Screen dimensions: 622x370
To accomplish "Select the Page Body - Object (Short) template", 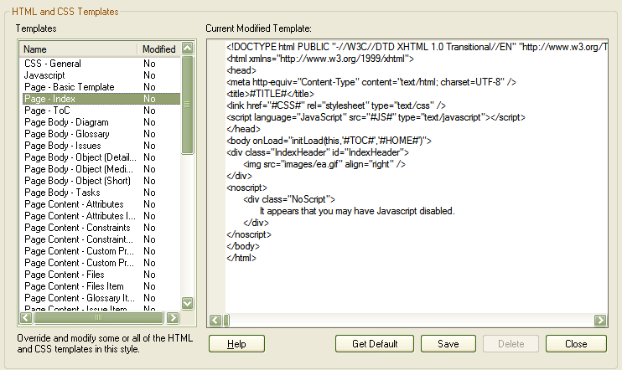I will [101, 181].
